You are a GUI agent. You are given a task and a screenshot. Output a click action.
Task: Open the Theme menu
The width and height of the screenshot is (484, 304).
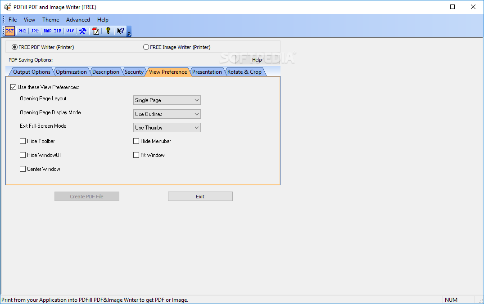click(x=50, y=20)
